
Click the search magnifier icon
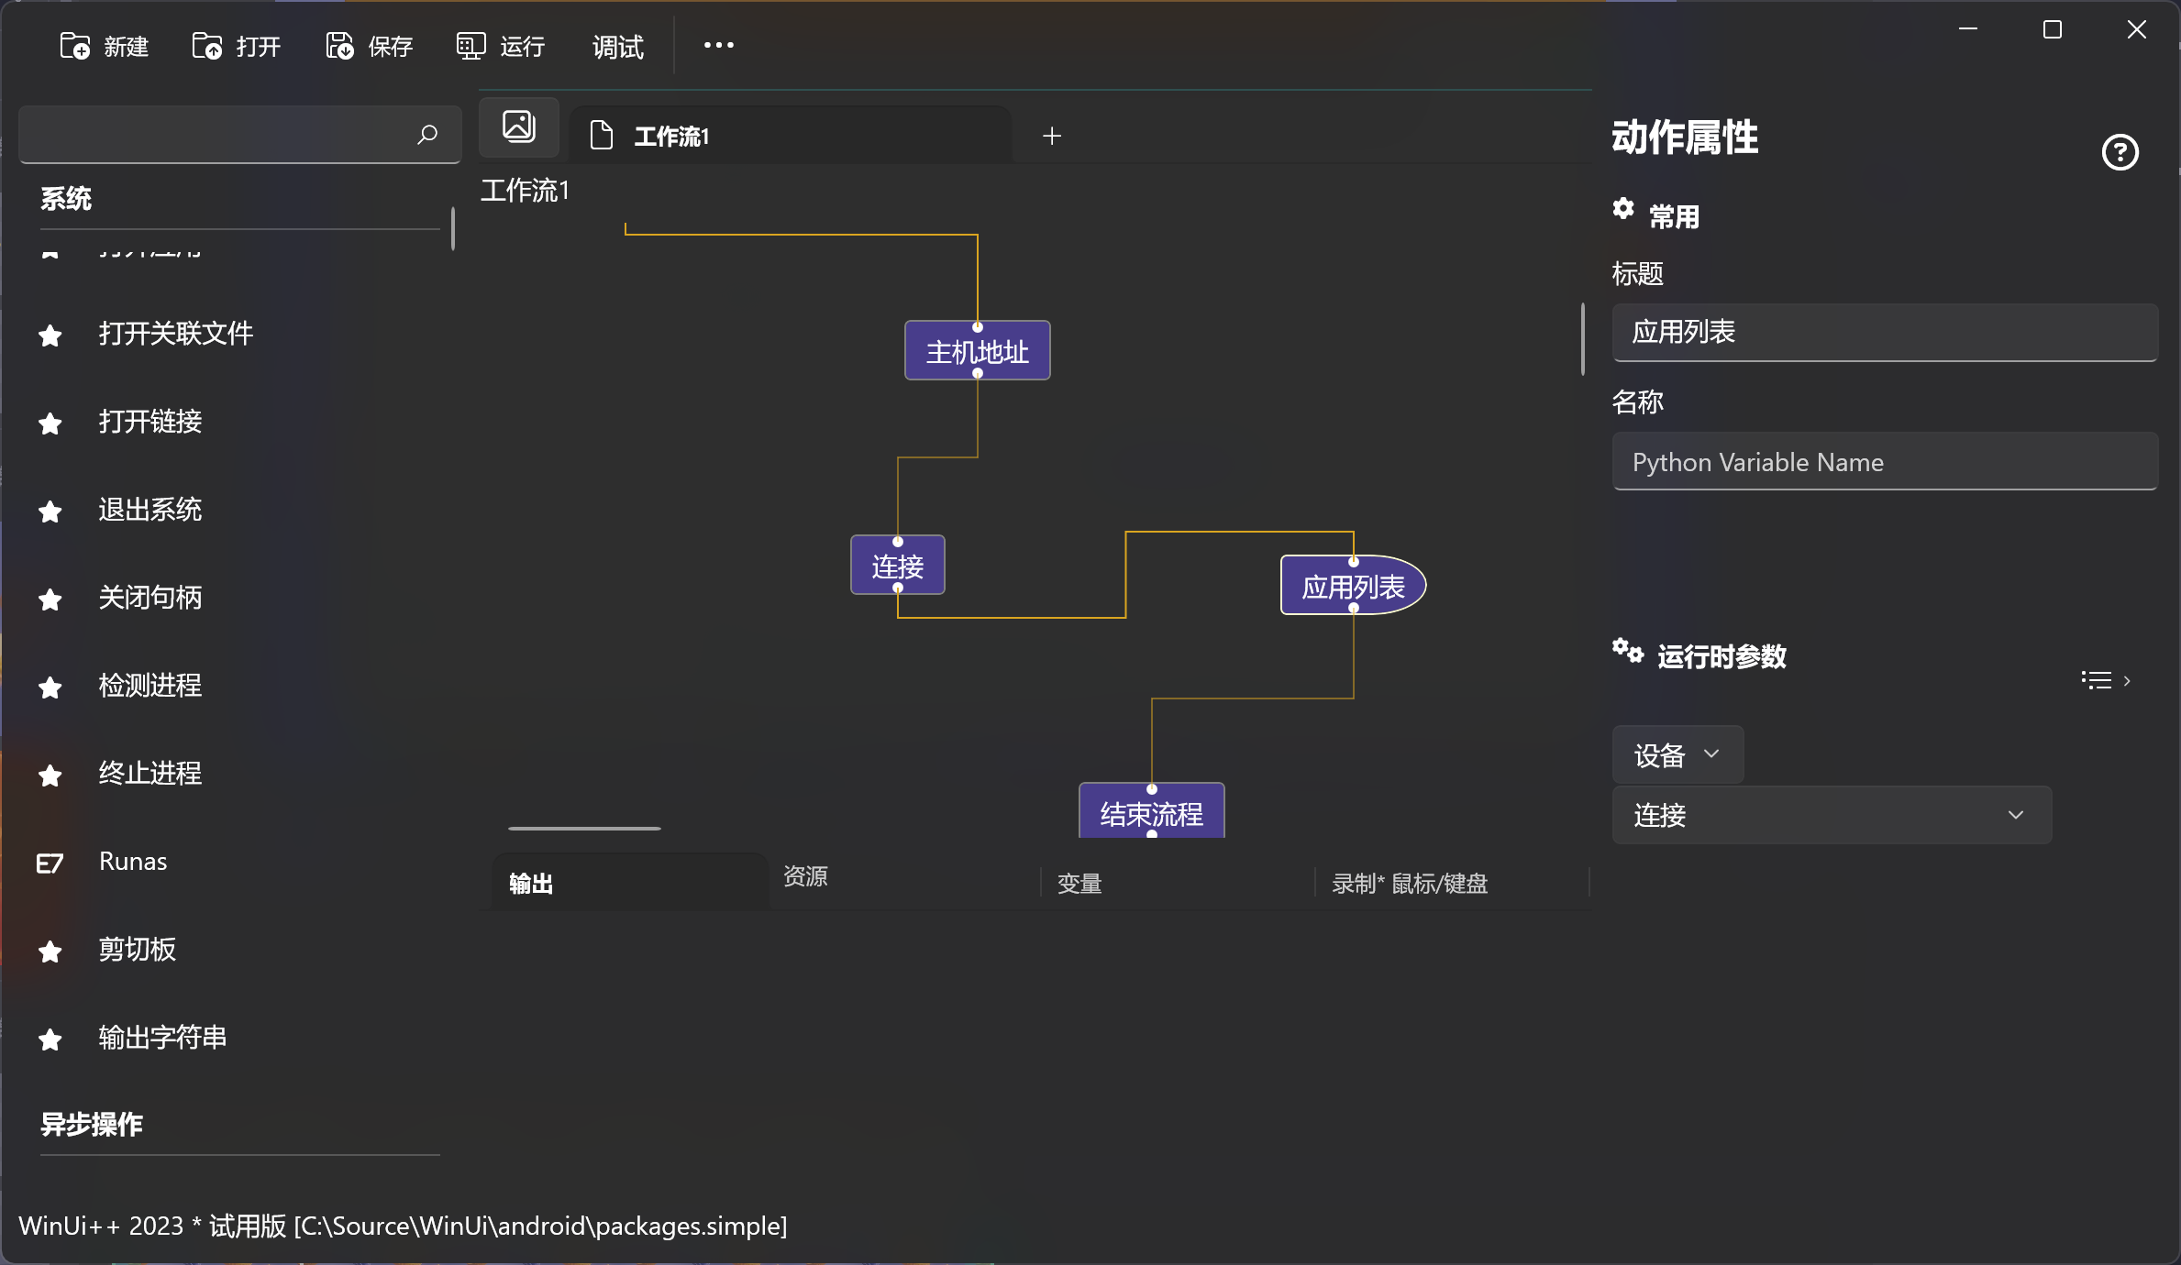point(427,135)
